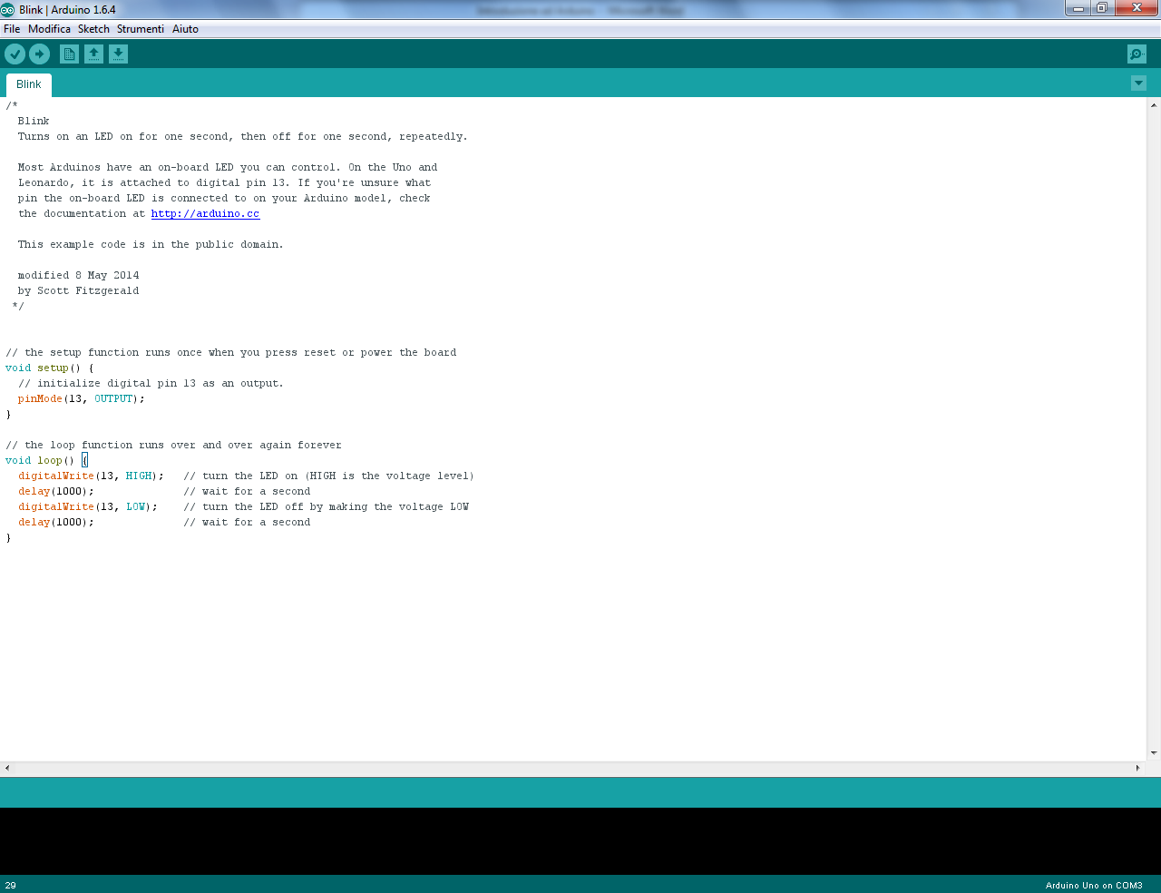Select the Blink sketch tab

29,84
